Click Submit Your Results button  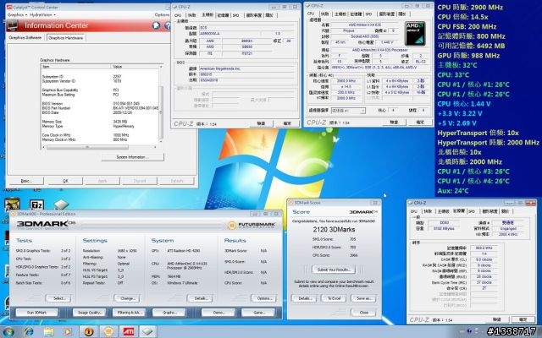tap(334, 270)
